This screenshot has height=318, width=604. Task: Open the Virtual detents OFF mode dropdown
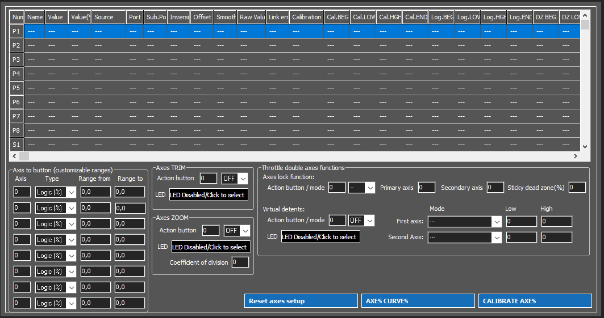[x=361, y=221]
